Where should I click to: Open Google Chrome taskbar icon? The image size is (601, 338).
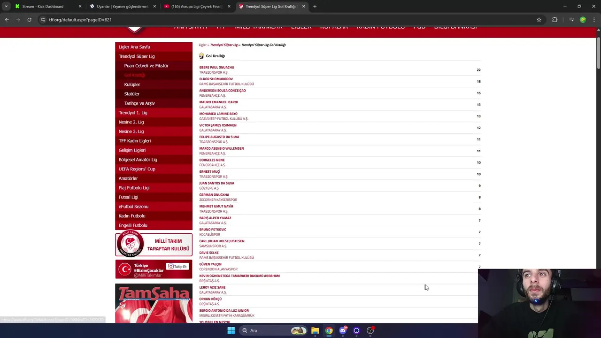click(x=329, y=330)
